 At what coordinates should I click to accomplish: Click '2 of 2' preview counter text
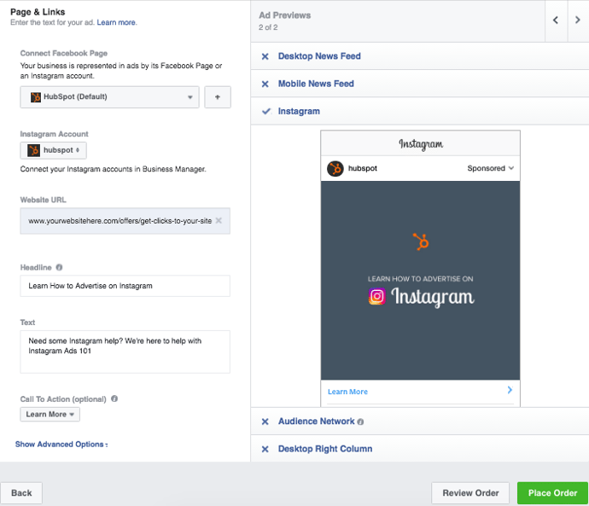pyautogui.click(x=268, y=27)
